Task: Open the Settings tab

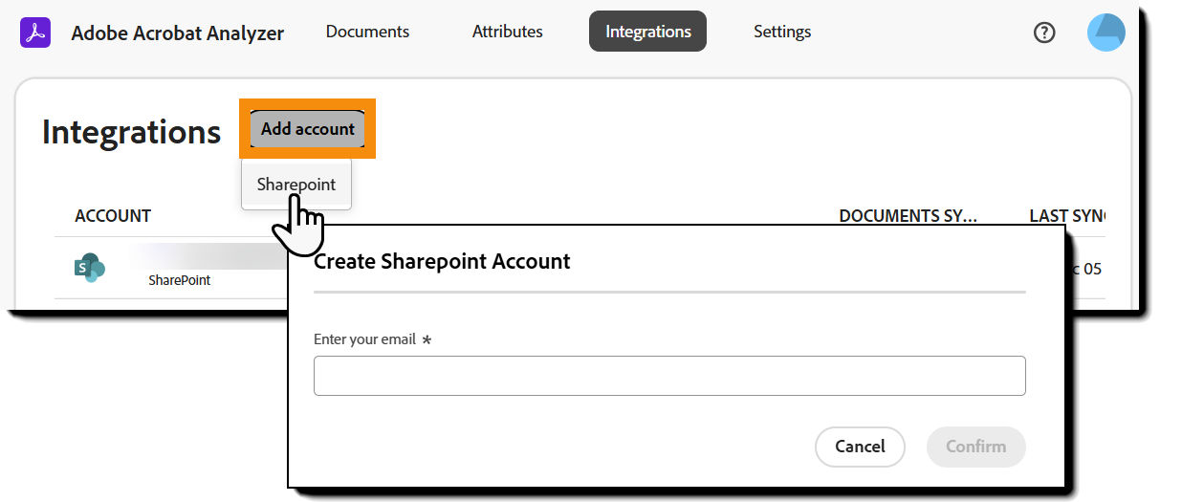Action: 782,32
